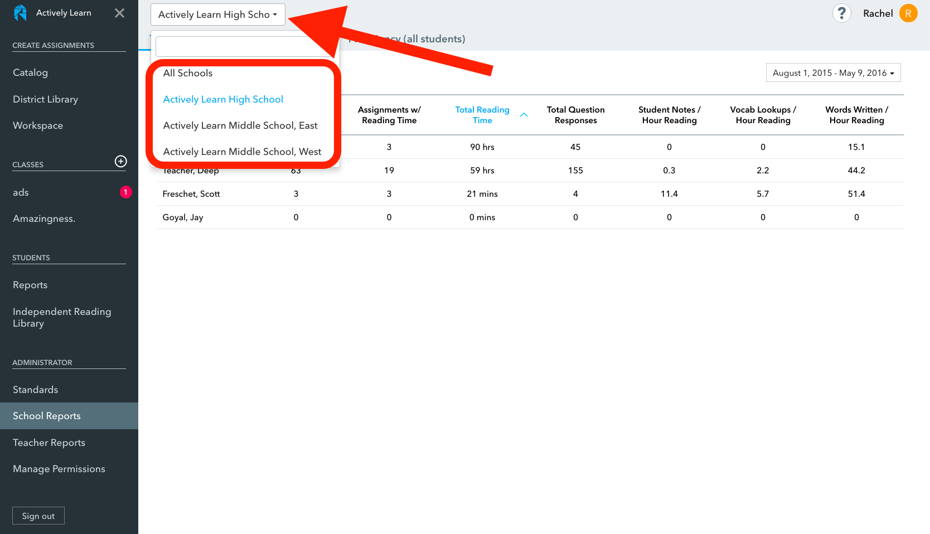This screenshot has height=534, width=930.
Task: Click the 90 hrs reading time cell
Action: point(482,147)
